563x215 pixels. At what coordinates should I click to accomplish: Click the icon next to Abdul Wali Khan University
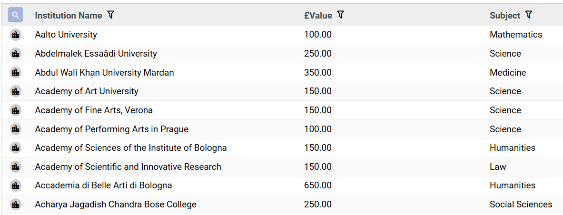[15, 73]
